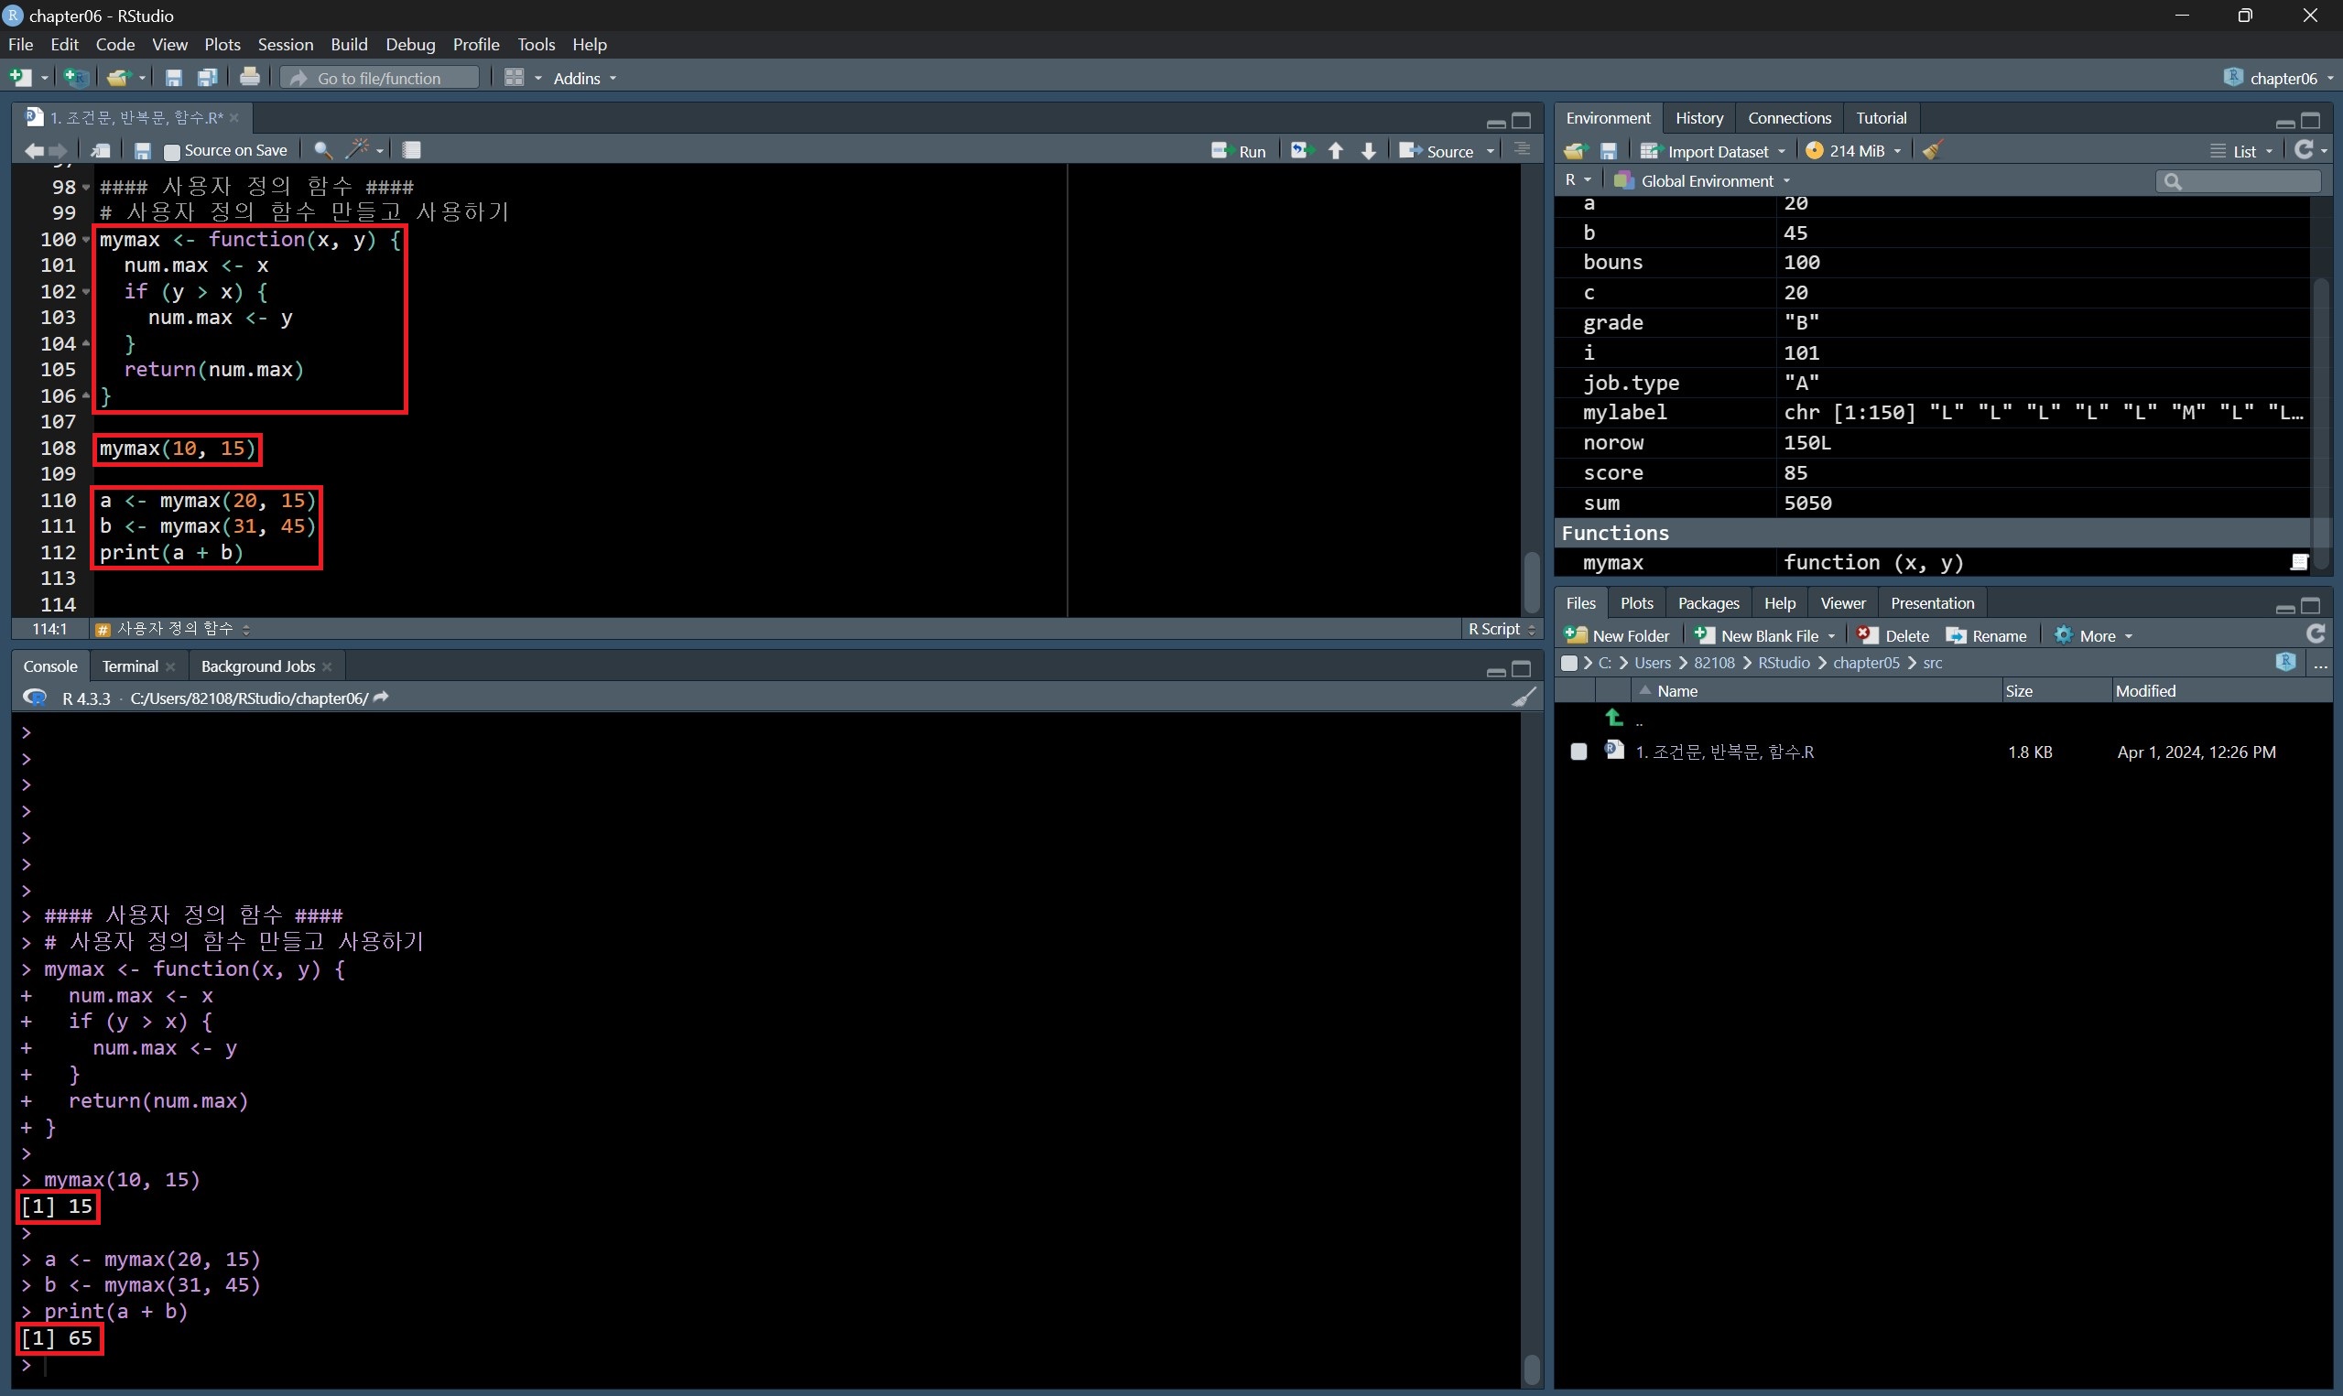Screen dimensions: 2343x1396
Task: Check the box beside the R file
Action: pos(1578,752)
